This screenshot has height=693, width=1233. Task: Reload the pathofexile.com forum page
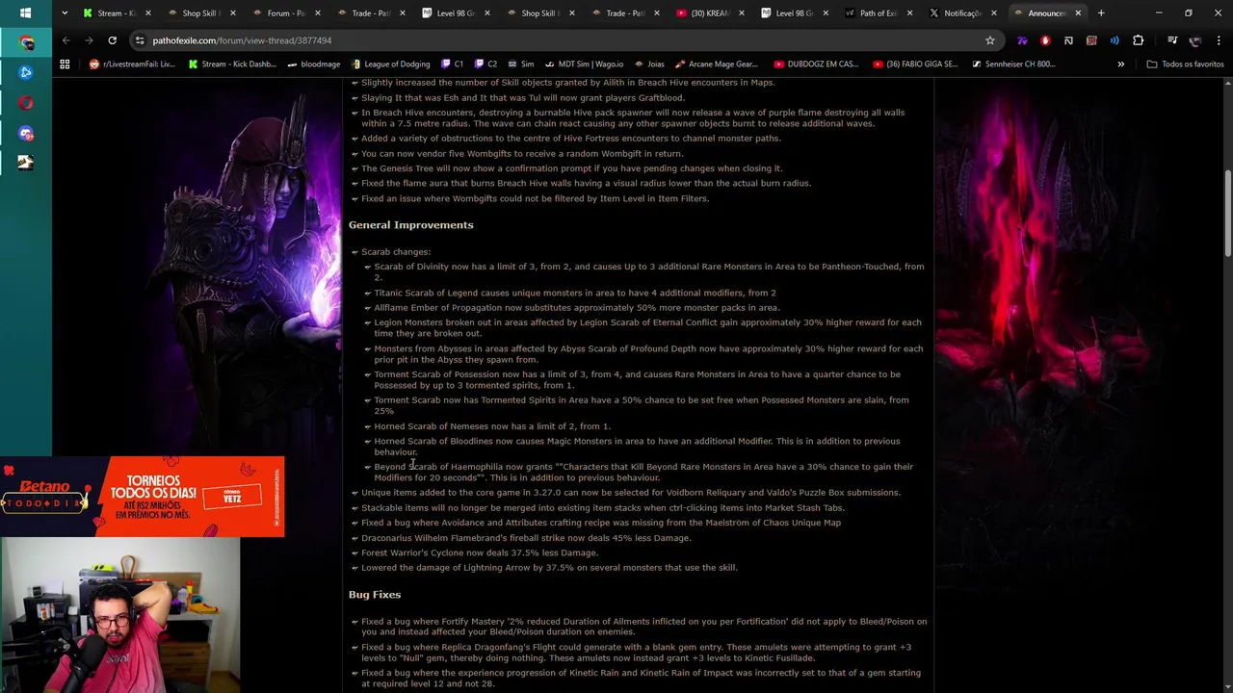tap(112, 40)
